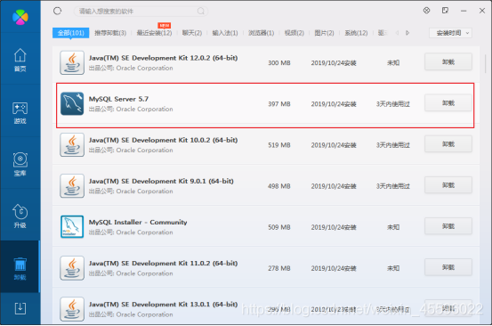The image size is (492, 326).
Task: Switch to the 图片(2) tab
Action: (x=324, y=33)
